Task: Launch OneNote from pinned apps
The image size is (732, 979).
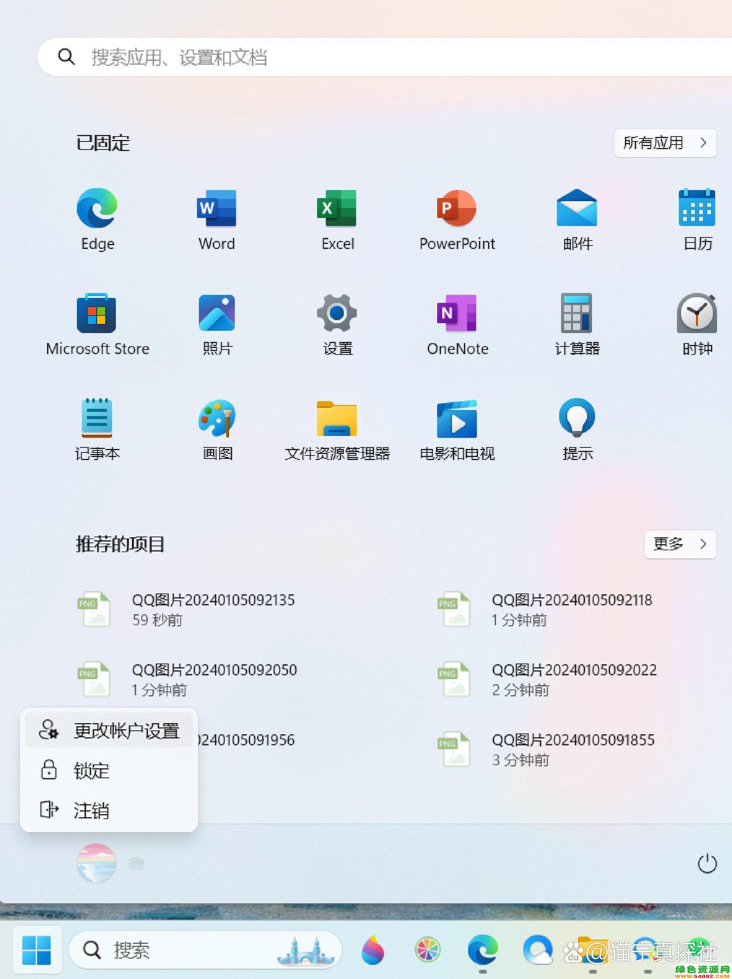Action: (457, 324)
